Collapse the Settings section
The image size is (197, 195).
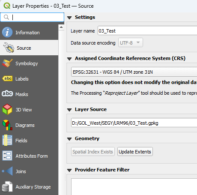[69, 18]
